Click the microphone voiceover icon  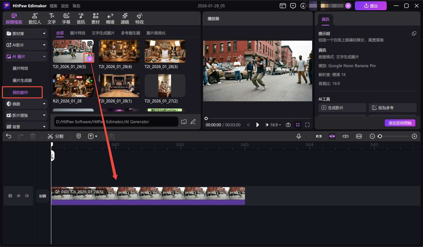point(299,136)
